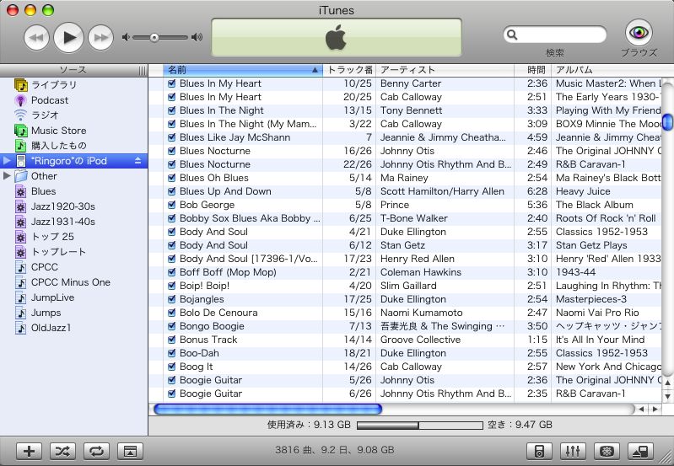Toggle shuffle mode button
The height and width of the screenshot is (466, 674).
tap(62, 451)
